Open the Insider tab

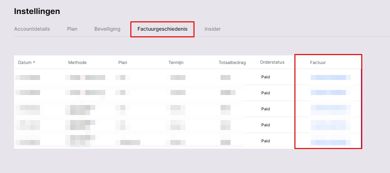pyautogui.click(x=213, y=29)
